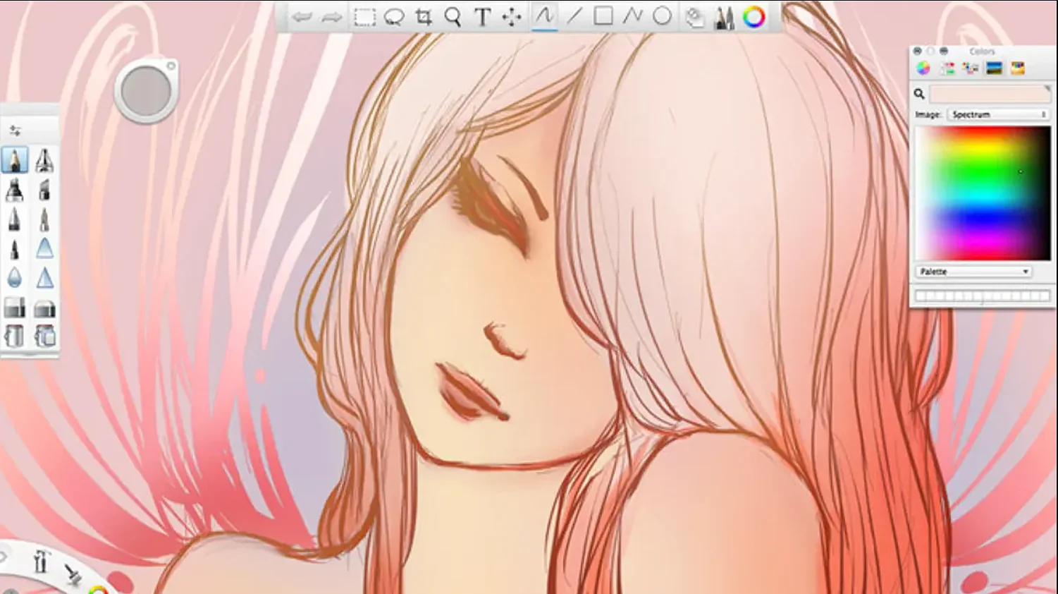Select the Airbrush tool
Viewport: 1058px width, 594px height.
[44, 160]
